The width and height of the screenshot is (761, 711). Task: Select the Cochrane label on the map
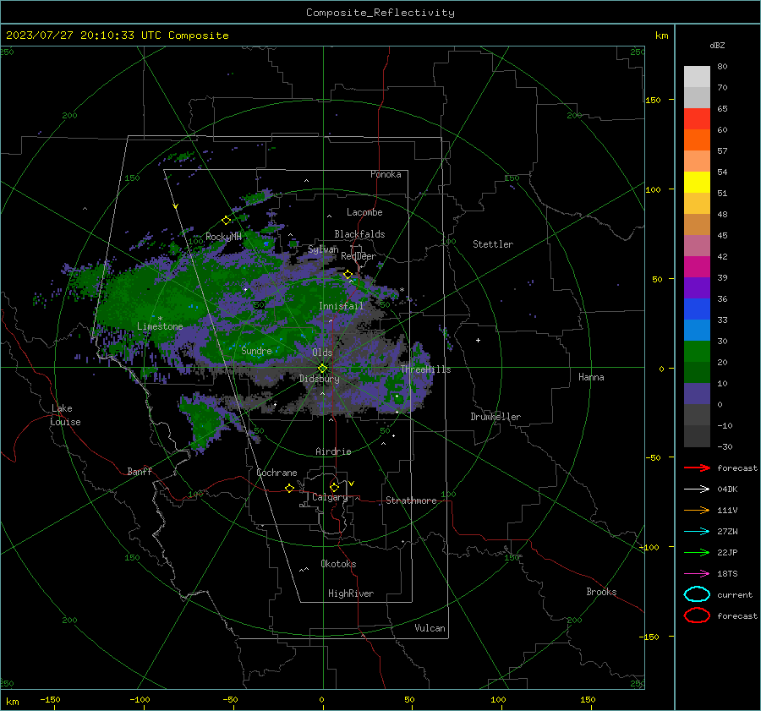pyautogui.click(x=276, y=473)
